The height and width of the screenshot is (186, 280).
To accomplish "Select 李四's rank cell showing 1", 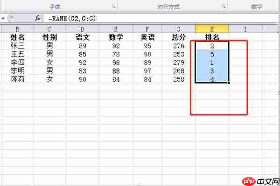I will point(212,62).
